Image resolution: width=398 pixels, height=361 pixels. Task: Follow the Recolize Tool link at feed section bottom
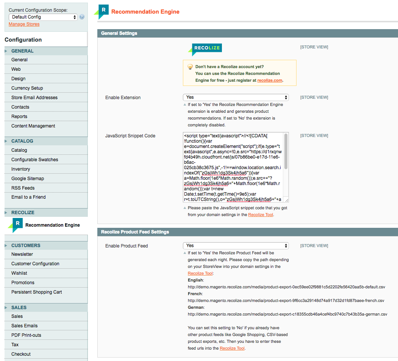232,348
